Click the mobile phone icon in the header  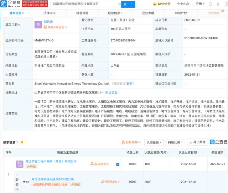click(x=211, y=4)
